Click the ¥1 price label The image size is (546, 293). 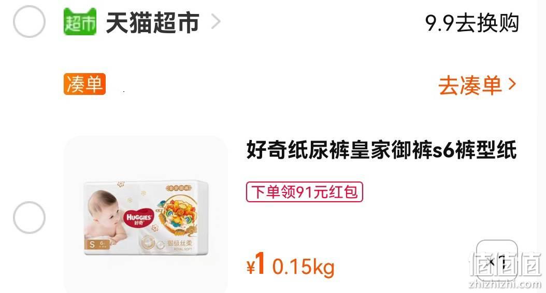pyautogui.click(x=256, y=264)
